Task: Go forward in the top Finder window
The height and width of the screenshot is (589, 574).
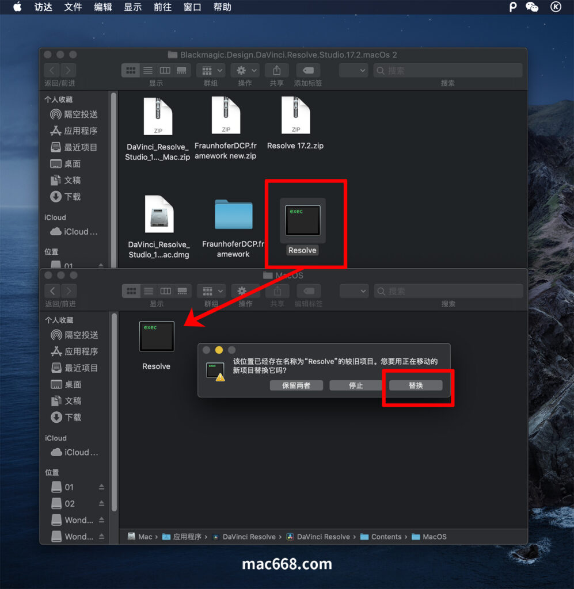Action: coord(68,70)
